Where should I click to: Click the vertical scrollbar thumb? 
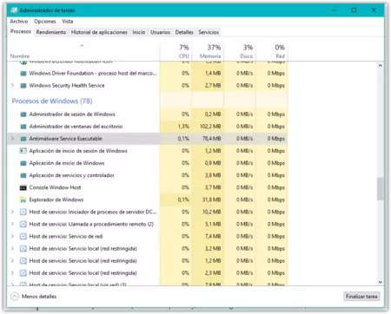click(x=381, y=188)
